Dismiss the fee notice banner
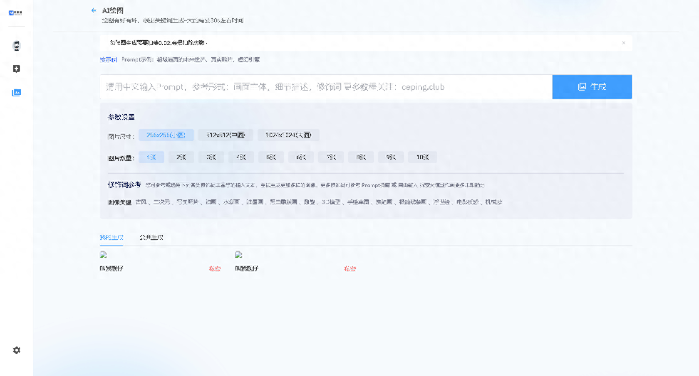This screenshot has width=699, height=376. [623, 43]
